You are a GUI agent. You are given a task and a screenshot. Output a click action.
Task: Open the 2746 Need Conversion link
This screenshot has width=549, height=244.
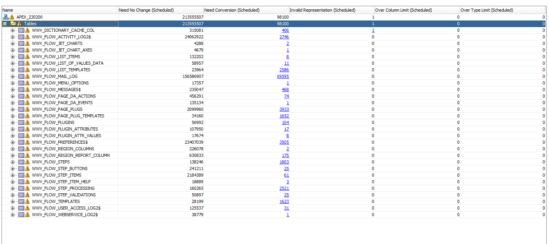tap(284, 37)
